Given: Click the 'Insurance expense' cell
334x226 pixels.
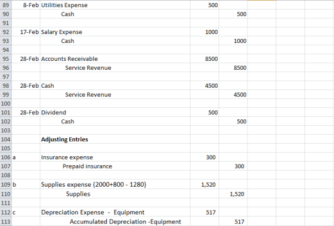Looking at the screenshot, I should pos(115,157).
